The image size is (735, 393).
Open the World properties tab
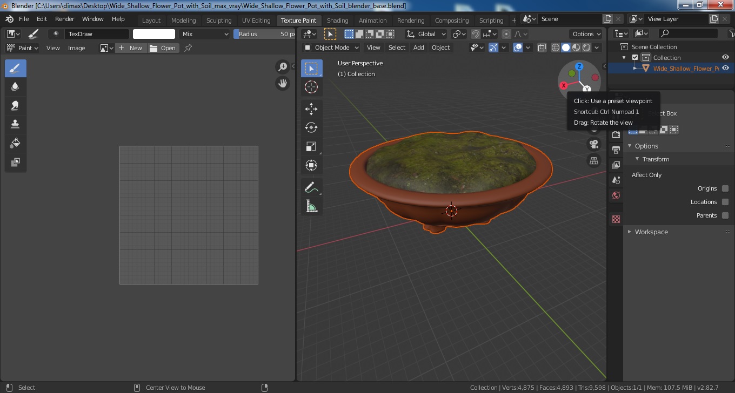point(616,195)
